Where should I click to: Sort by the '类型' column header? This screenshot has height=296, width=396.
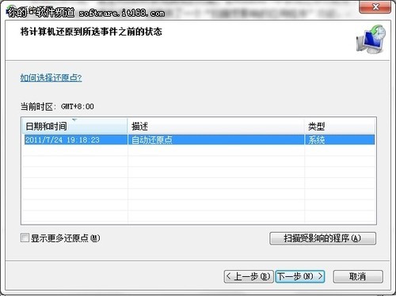(340, 126)
